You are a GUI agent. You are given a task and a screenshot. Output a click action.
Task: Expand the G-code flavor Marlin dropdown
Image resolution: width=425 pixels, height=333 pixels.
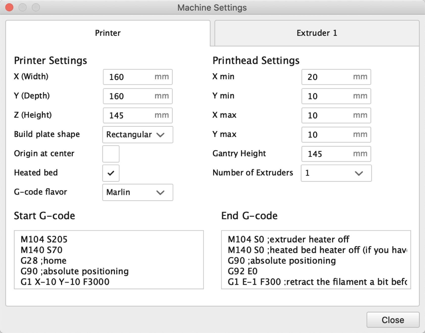tap(138, 192)
